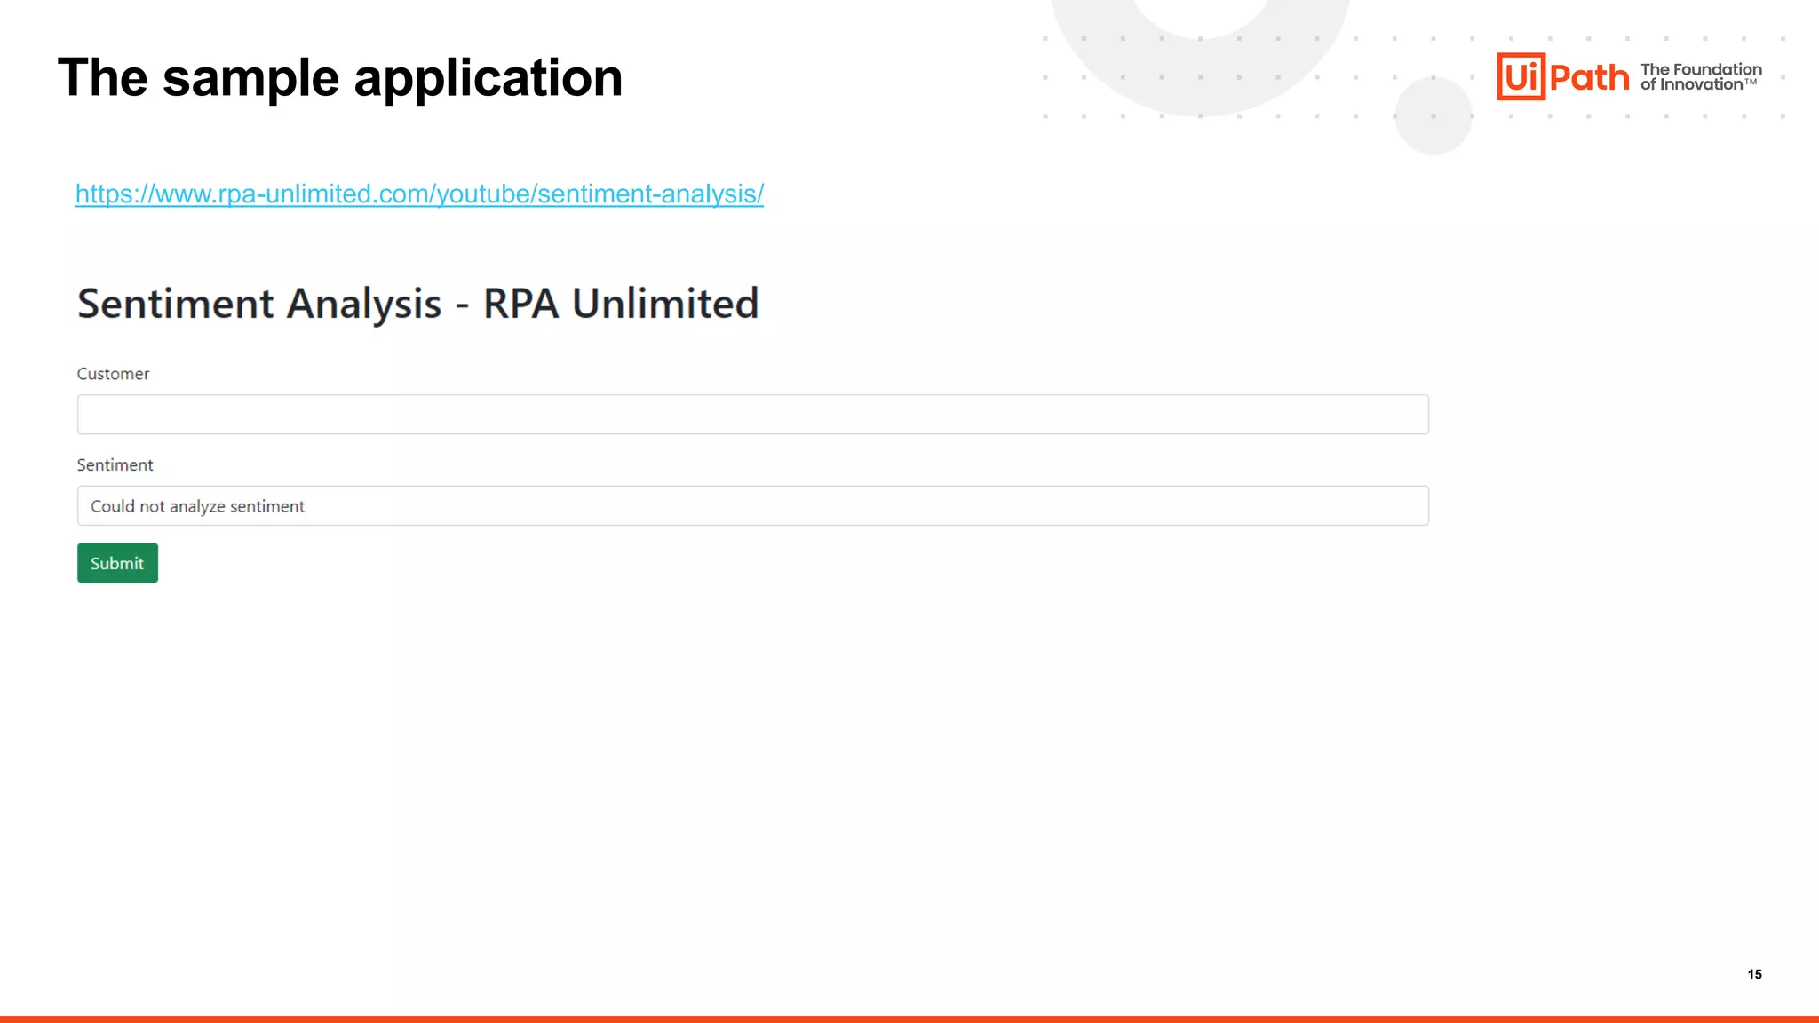This screenshot has height=1023, width=1819.
Task: Open the rpa-unlimited sentiment-analysis hyperlink
Action: pos(419,194)
